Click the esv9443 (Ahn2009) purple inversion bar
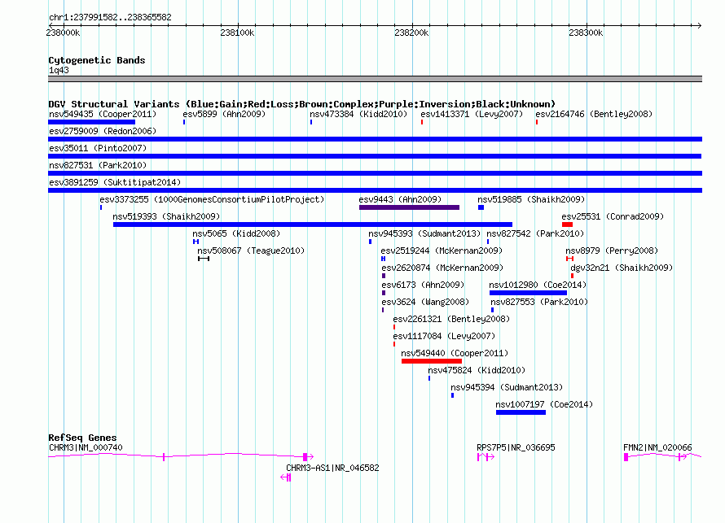725x523 pixels. click(x=409, y=207)
